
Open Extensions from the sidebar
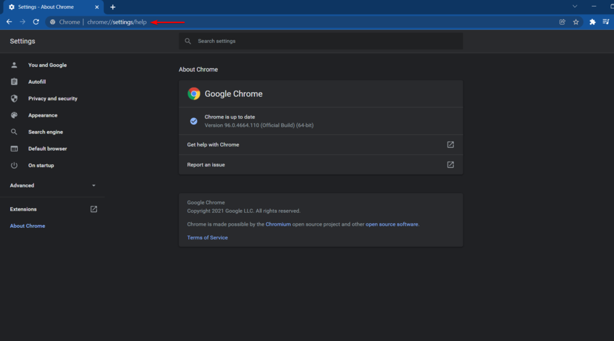[23, 209]
